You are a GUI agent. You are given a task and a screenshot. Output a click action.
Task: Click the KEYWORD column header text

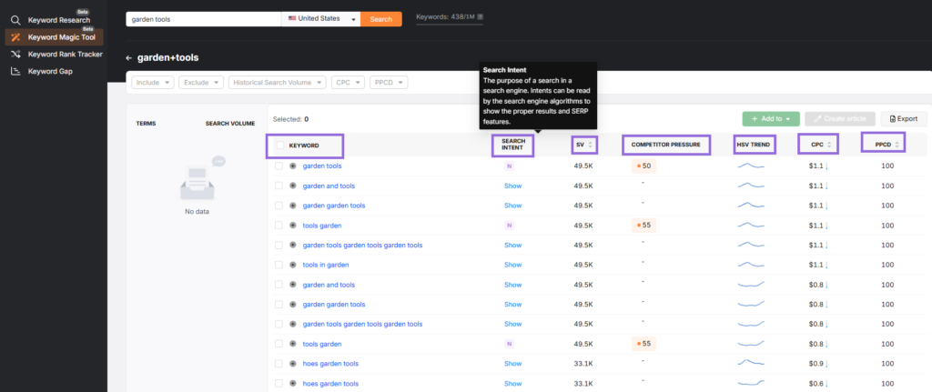click(x=304, y=146)
